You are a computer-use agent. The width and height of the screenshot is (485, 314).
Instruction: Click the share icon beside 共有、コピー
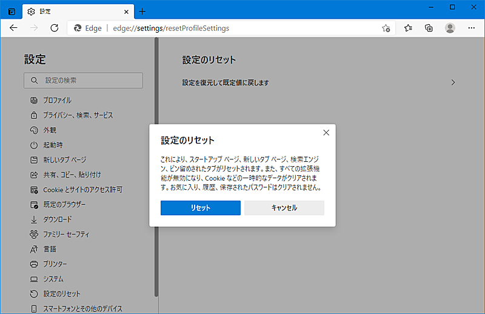click(34, 175)
